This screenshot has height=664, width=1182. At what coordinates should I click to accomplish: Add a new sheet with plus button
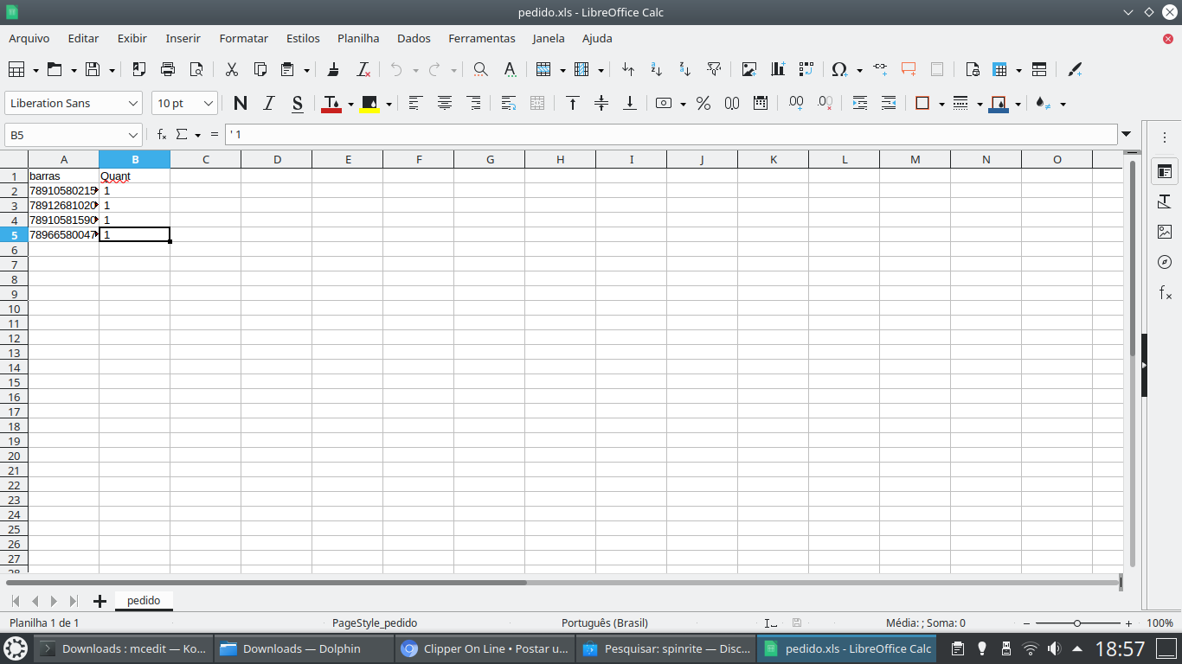tap(100, 601)
